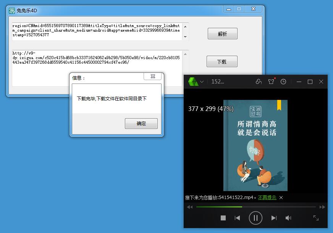Confirm the dialog with 确定
Image resolution: width=333 pixels, height=233 pixels.
coord(141,124)
